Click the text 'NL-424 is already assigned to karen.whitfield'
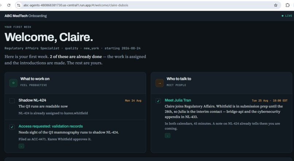This screenshot has height=161, width=294. (x=53, y=113)
